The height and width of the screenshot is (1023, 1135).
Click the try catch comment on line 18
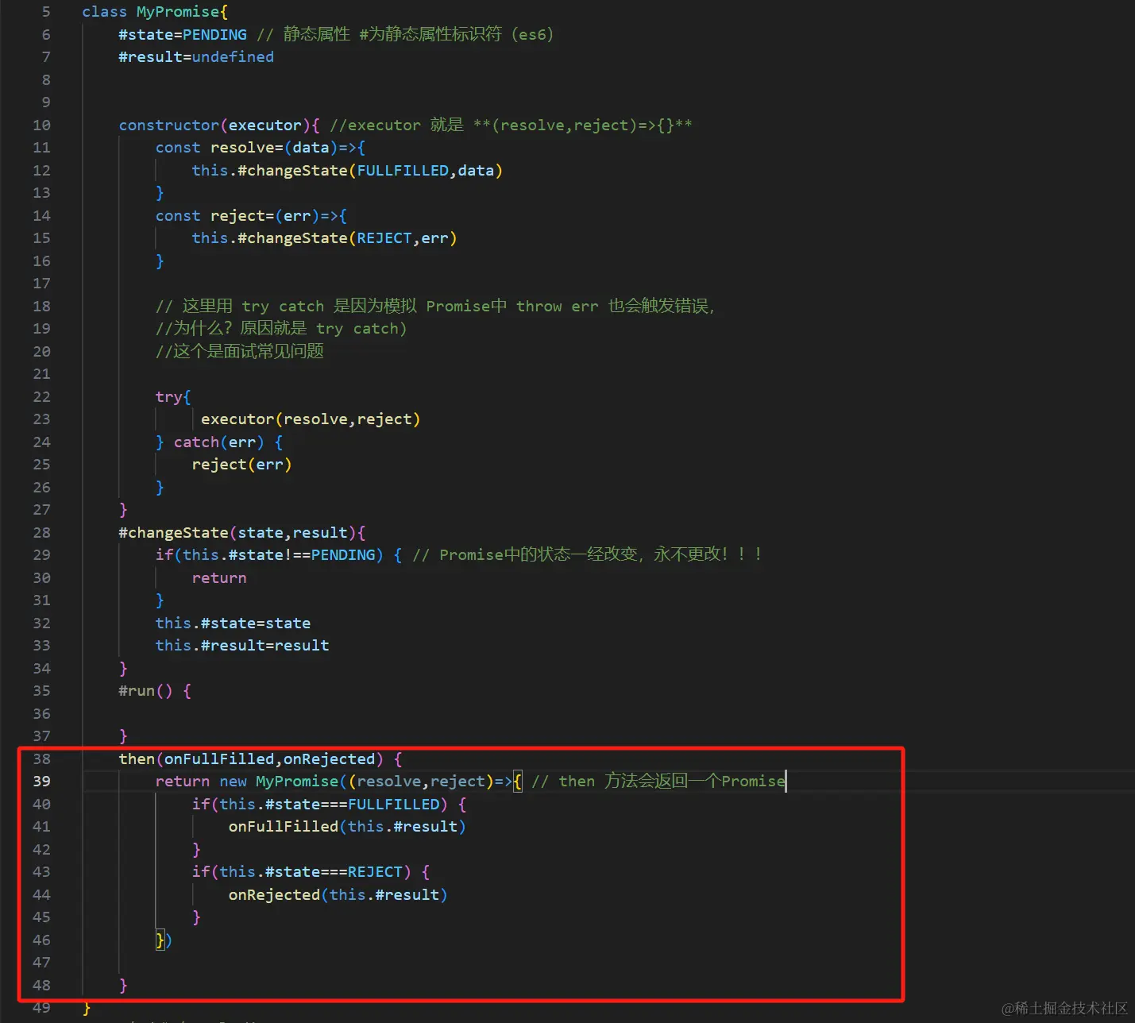coord(435,307)
